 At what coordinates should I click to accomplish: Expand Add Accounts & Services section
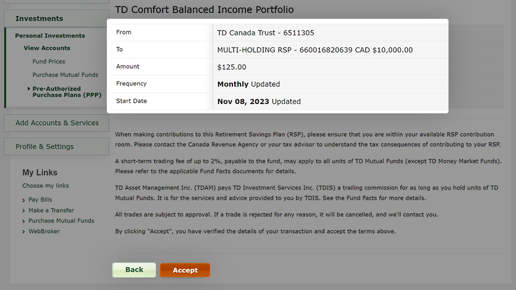(x=56, y=123)
